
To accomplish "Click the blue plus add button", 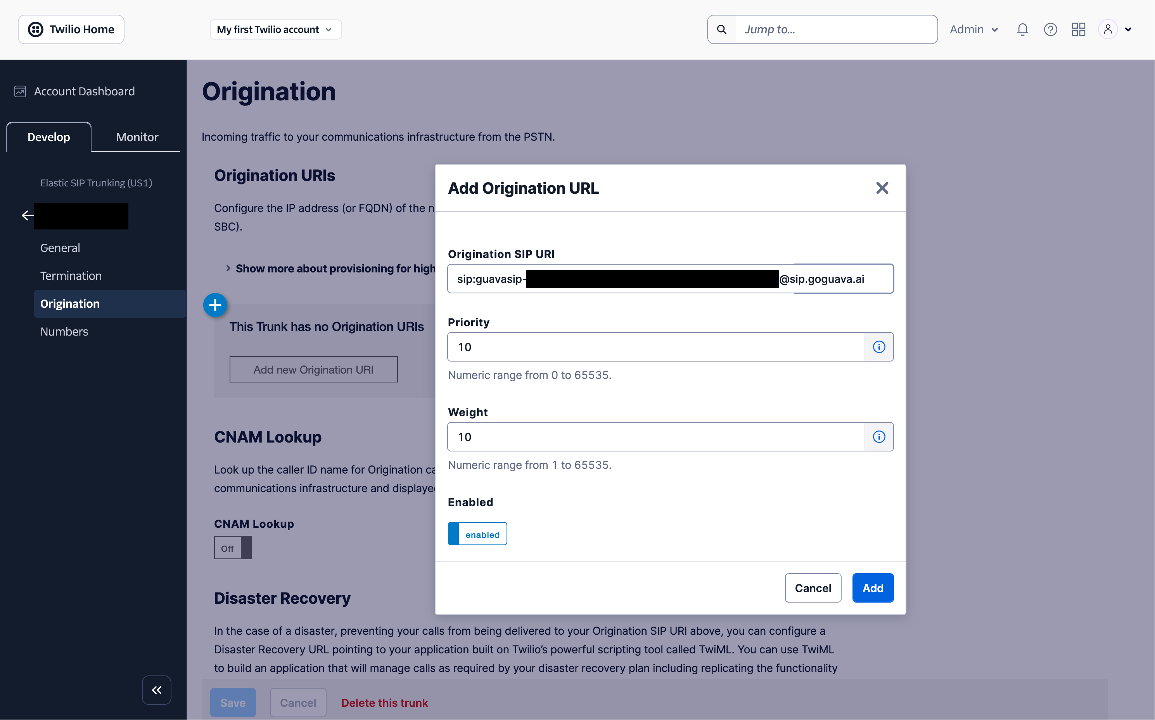I will [x=215, y=305].
